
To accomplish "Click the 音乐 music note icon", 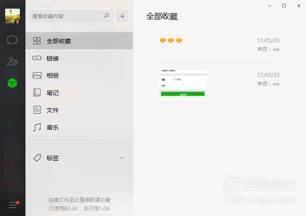I will coord(37,127).
